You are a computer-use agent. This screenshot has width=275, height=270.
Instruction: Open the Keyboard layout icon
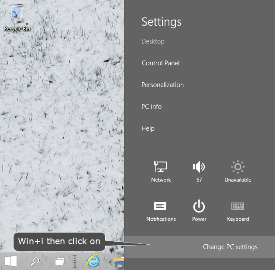(x=237, y=212)
